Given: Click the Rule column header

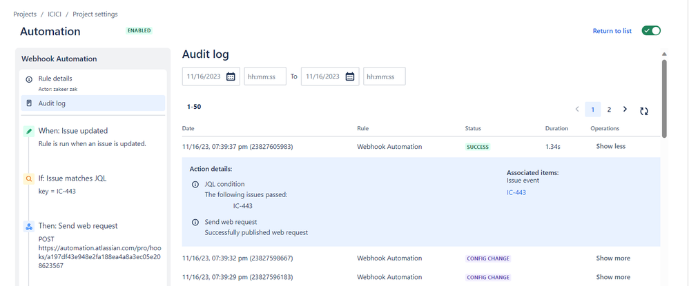Looking at the screenshot, I should pyautogui.click(x=363, y=128).
